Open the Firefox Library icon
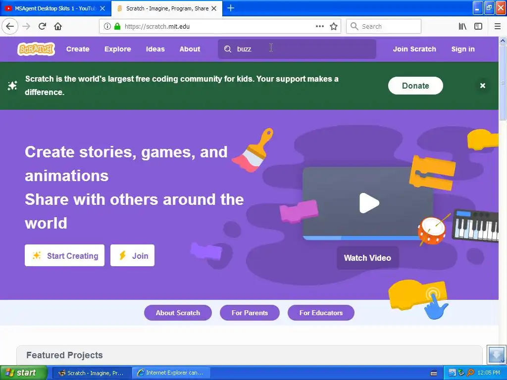Image resolution: width=507 pixels, height=380 pixels. (x=462, y=26)
